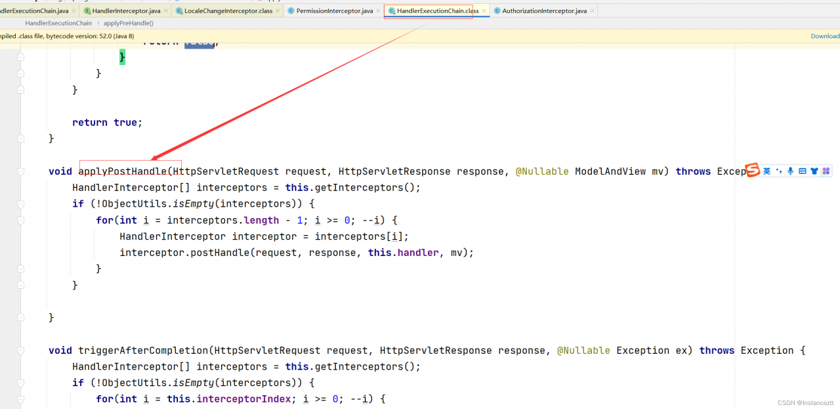Click the file icon on HandlerExecutionChain.class tab
The height and width of the screenshot is (409, 840).
point(392,11)
